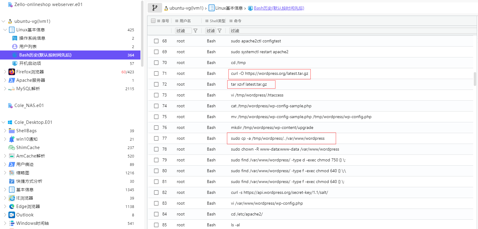Viewport: 478px width, 229px height.
Task: Click the MySQL解析 icon
Action: [12, 89]
